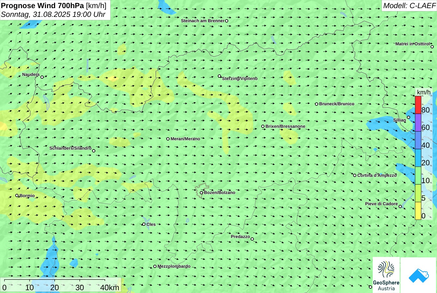Click the 'Cortina d'Ampezzo' city label
This screenshot has width=437, height=293.
[x=377, y=175]
